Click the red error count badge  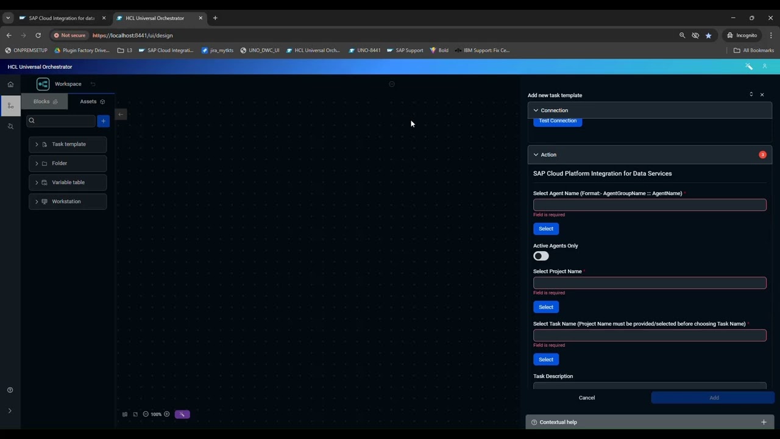pos(762,155)
